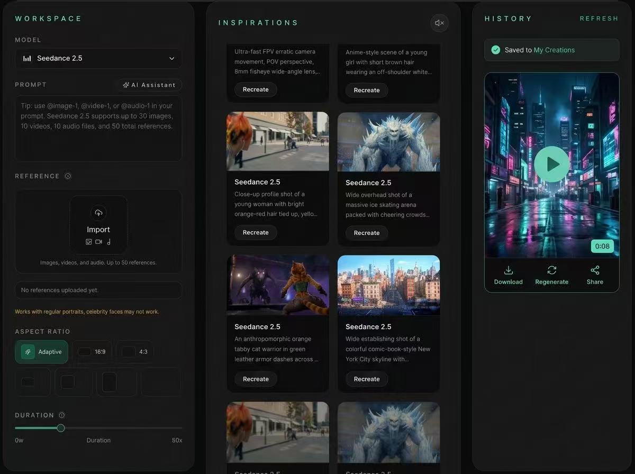This screenshot has width=635, height=474.
Task: Click 'Wide establishing shot of a colorful comic-book-style' text
Action: coord(388,349)
